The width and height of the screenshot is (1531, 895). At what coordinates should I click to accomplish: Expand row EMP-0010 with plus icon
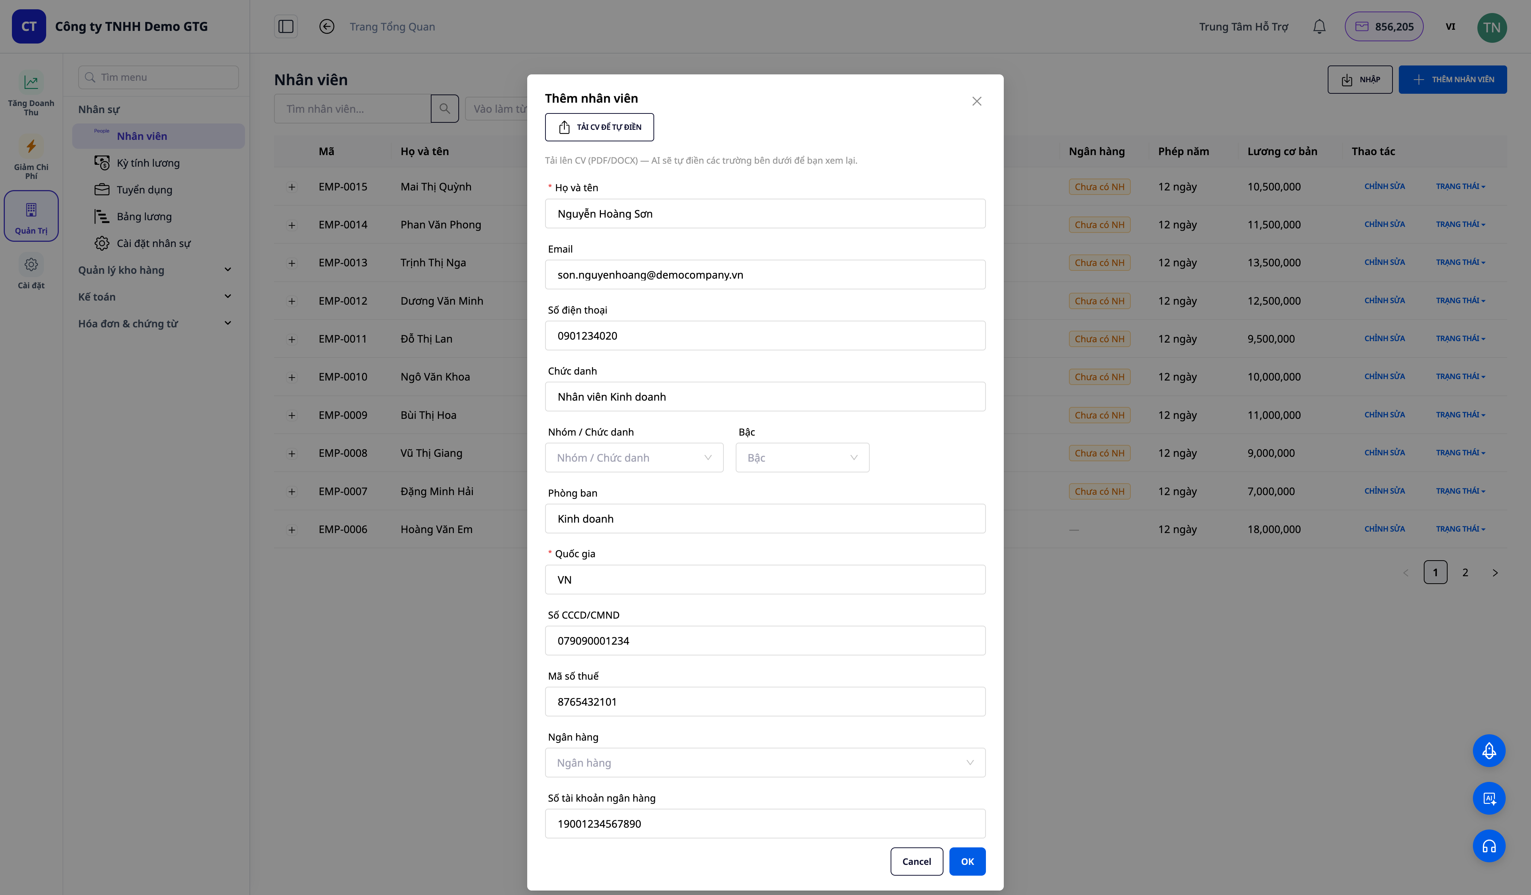click(292, 378)
